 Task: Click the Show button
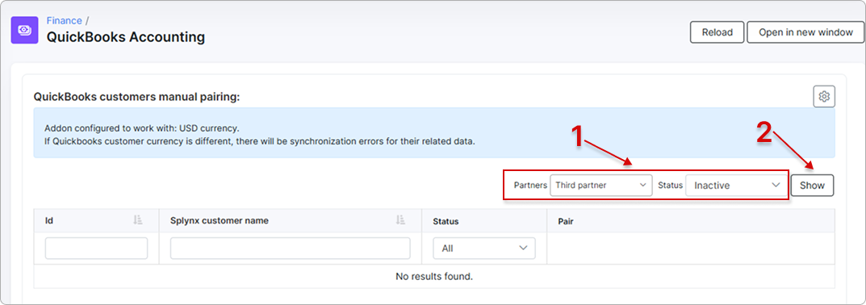812,186
